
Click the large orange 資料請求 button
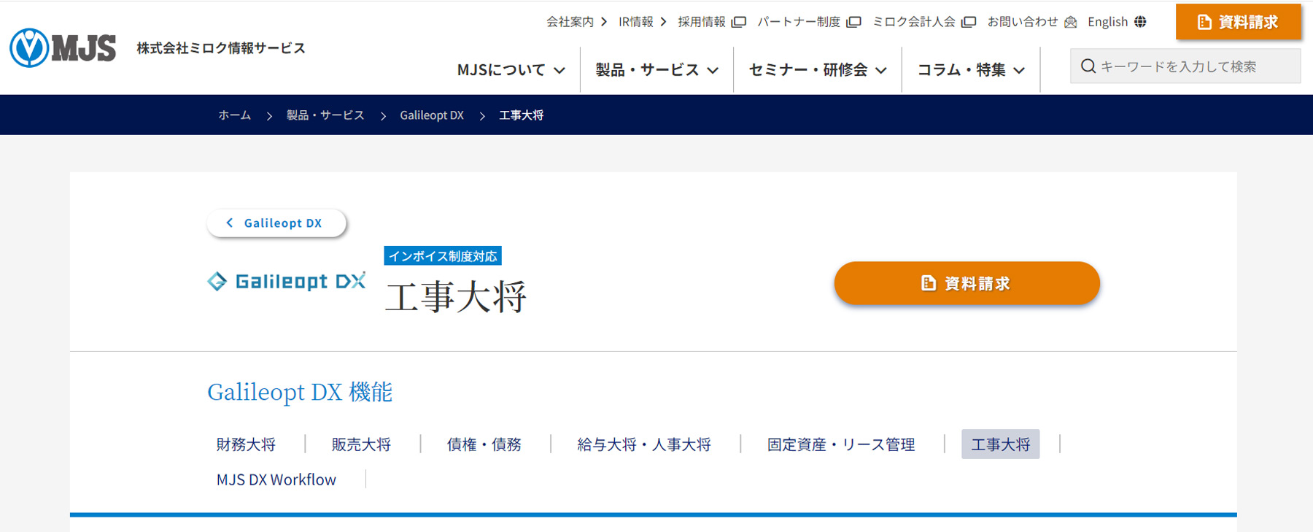(967, 283)
